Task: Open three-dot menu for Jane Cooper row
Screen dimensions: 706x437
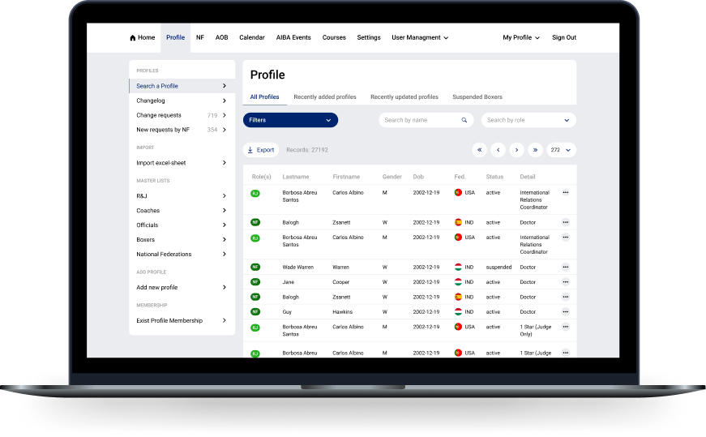Action: (x=565, y=282)
